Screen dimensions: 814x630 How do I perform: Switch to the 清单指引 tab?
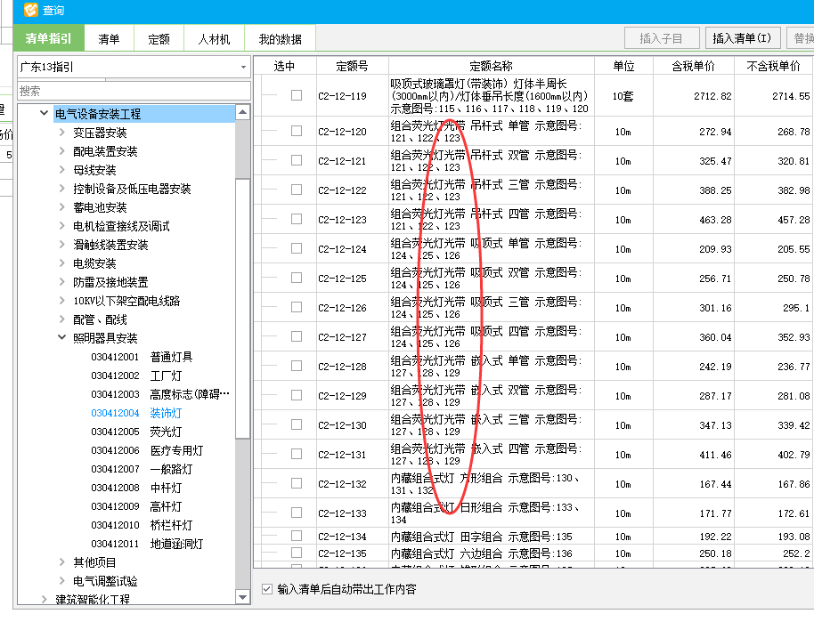tap(48, 38)
